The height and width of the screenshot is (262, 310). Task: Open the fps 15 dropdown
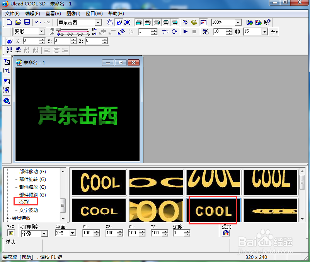[x=264, y=31]
